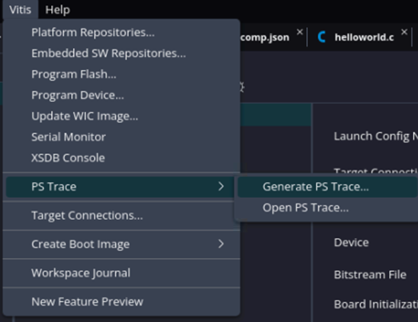Click the Launch Config label
The height and width of the screenshot is (322, 418).
376,136
